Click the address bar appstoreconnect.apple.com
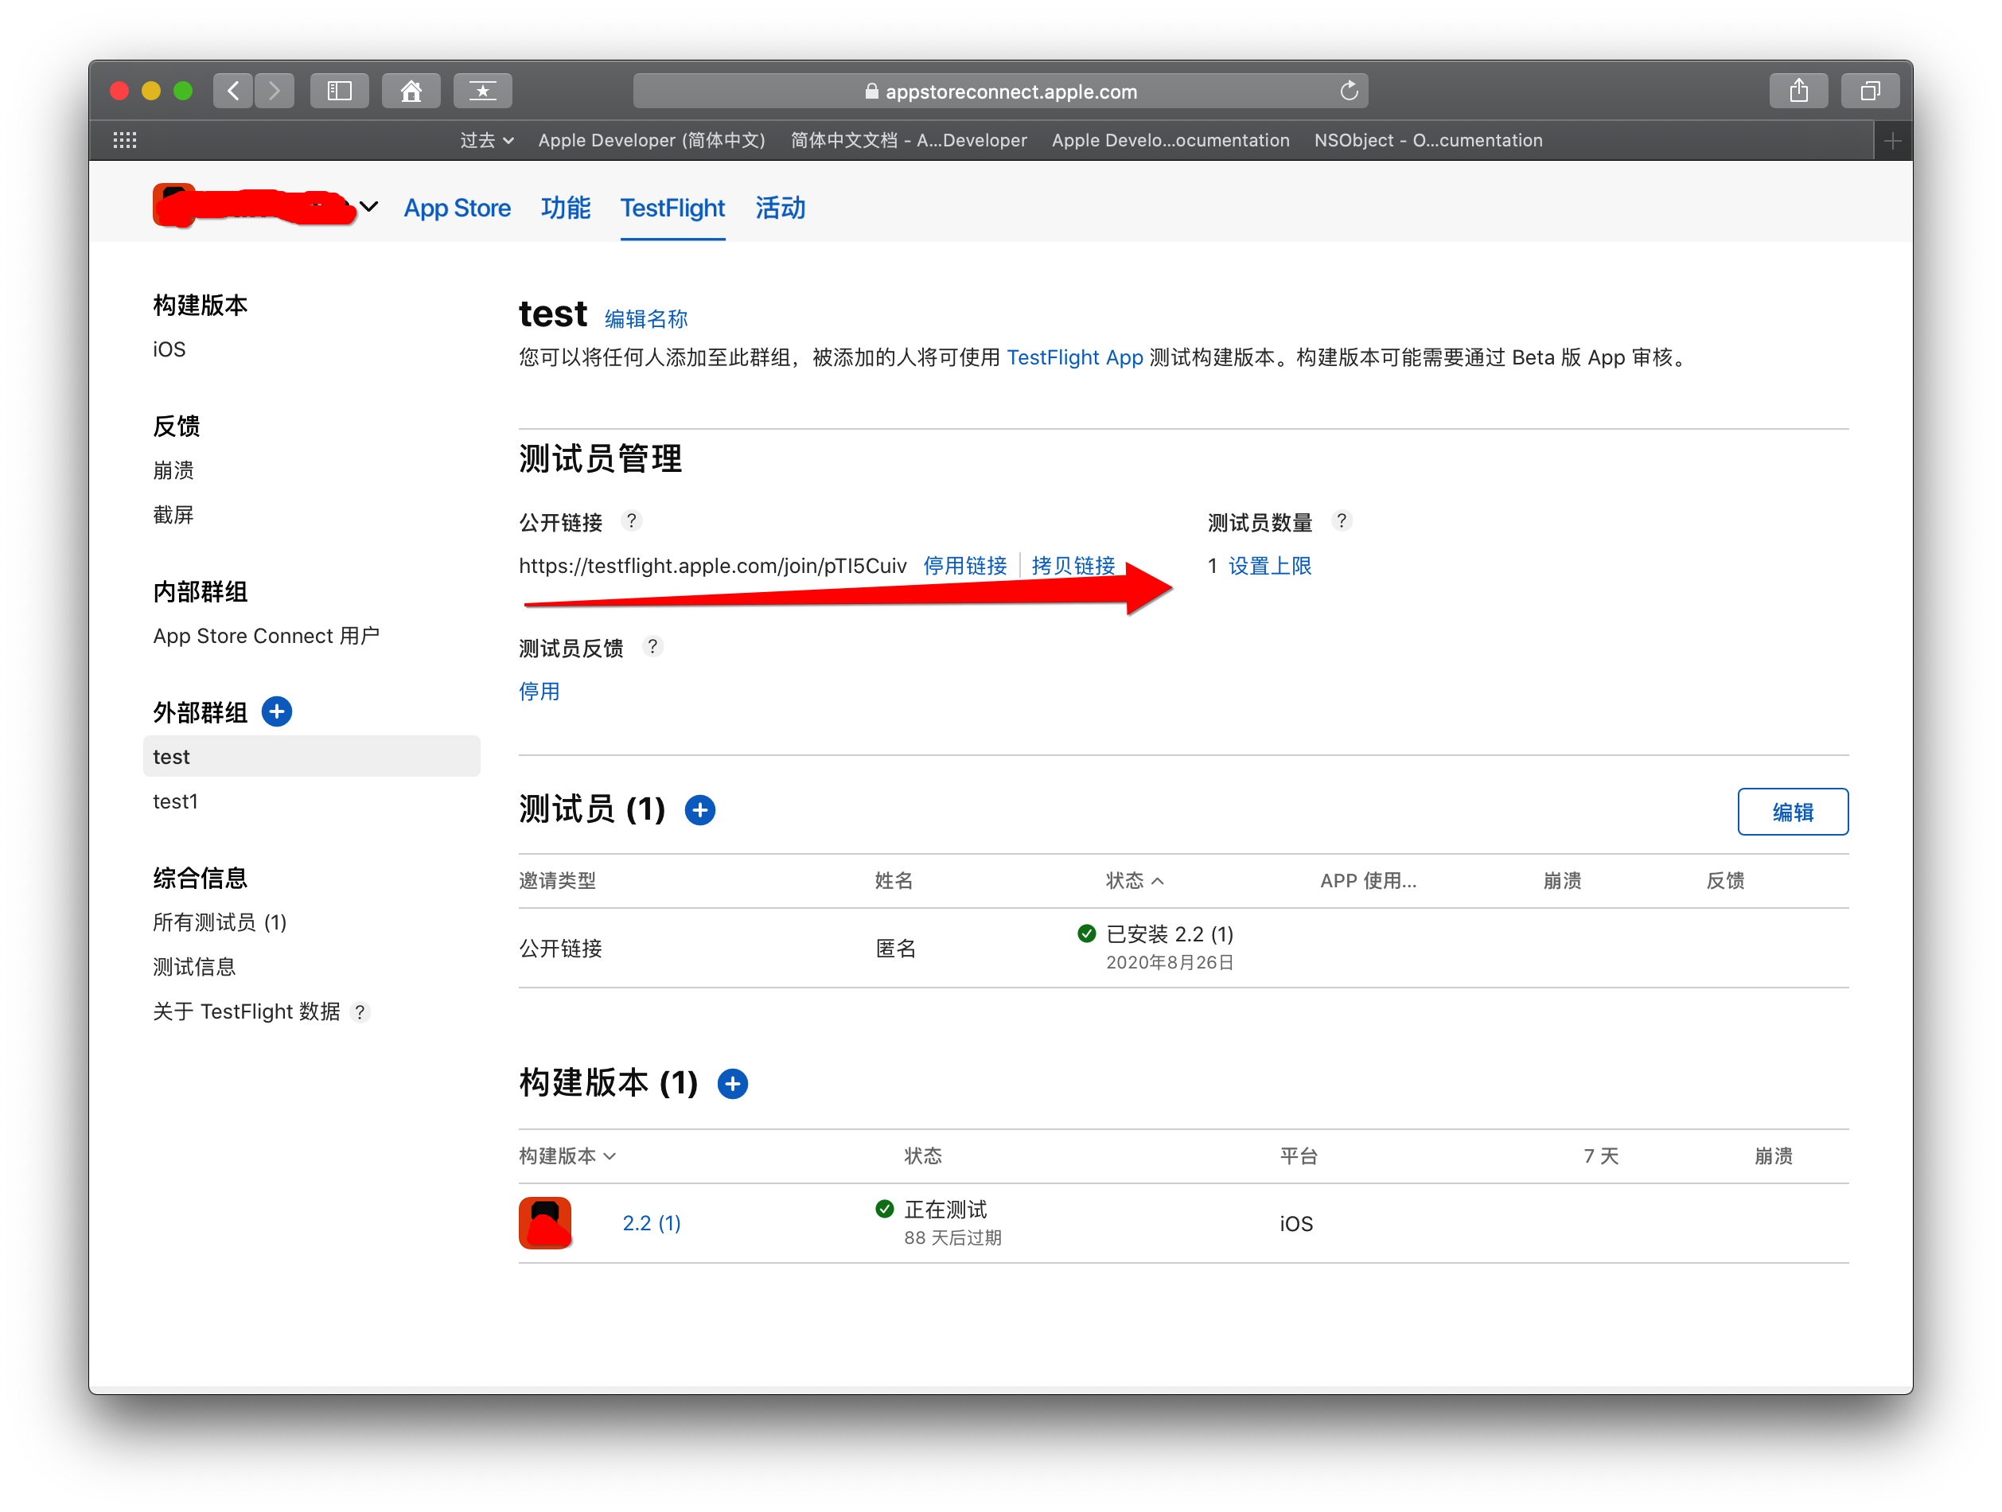 [1000, 91]
